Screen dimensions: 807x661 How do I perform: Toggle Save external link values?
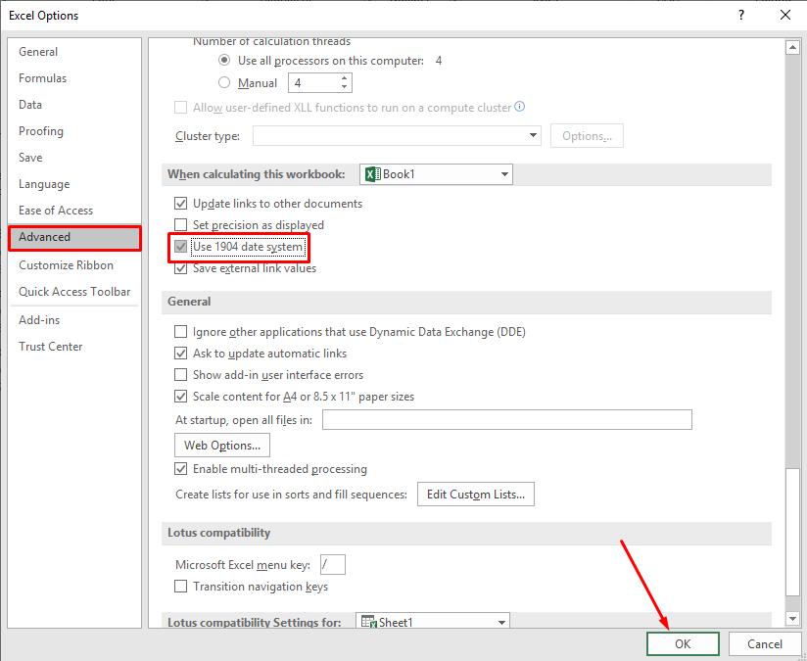180,268
